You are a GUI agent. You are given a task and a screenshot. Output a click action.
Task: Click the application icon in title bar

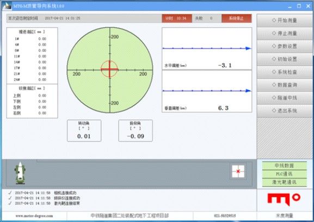click(x=7, y=6)
